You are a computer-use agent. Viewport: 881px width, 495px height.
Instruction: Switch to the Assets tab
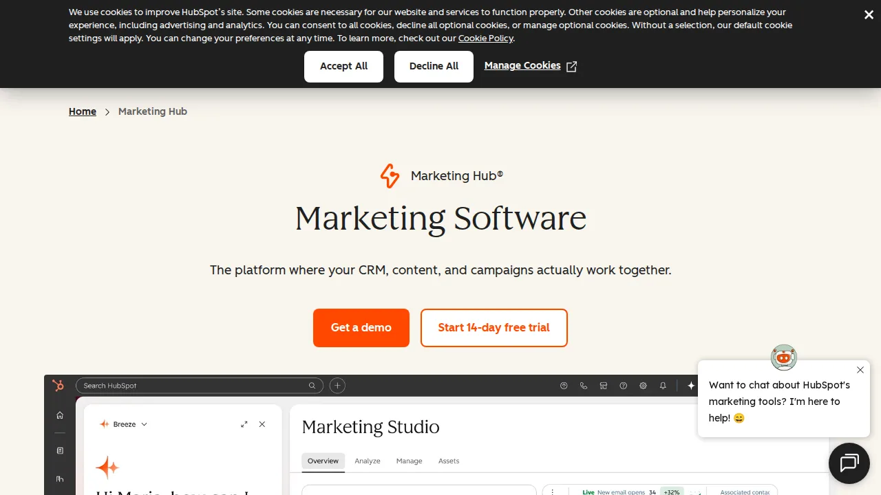(449, 461)
